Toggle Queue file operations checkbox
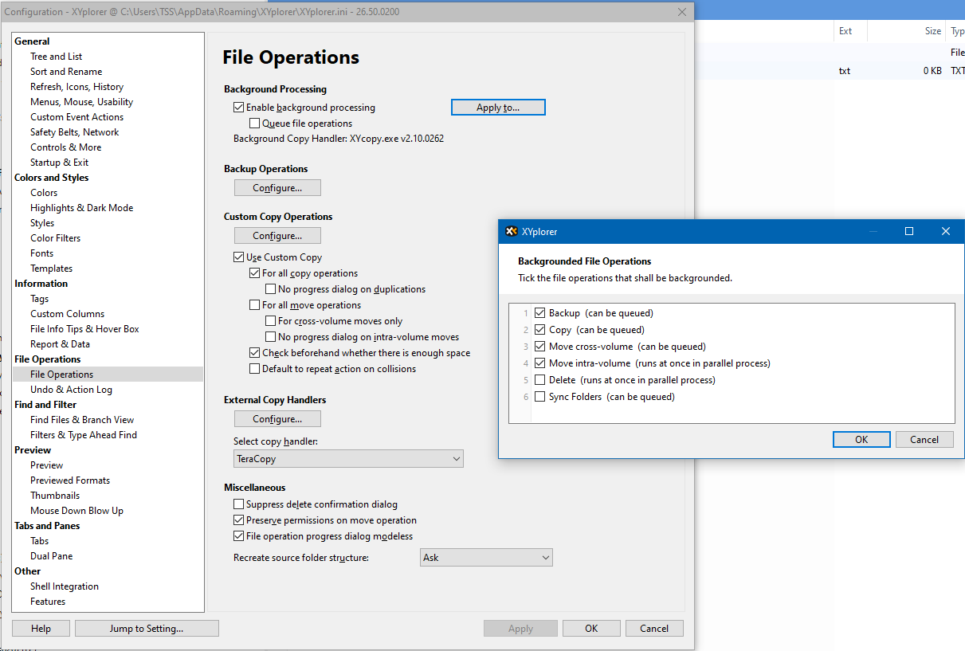The width and height of the screenshot is (965, 651). coord(255,124)
